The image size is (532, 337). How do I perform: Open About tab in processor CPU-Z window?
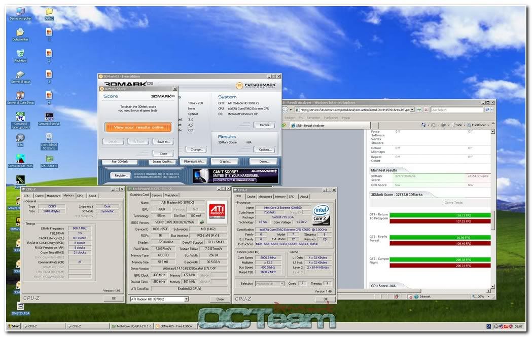[x=304, y=196]
